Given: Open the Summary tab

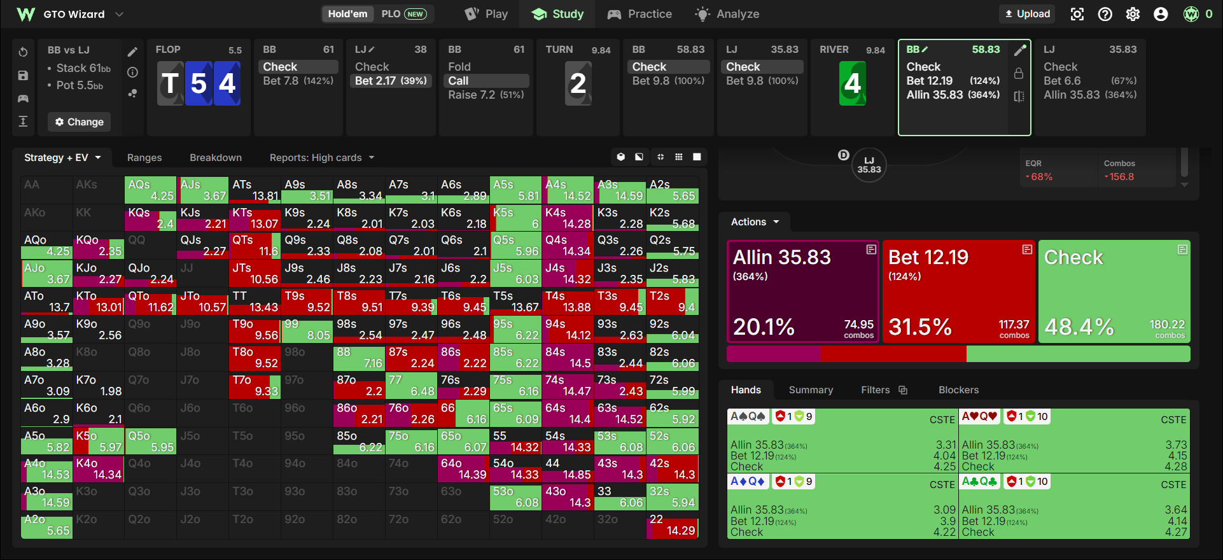Looking at the screenshot, I should pyautogui.click(x=811, y=389).
